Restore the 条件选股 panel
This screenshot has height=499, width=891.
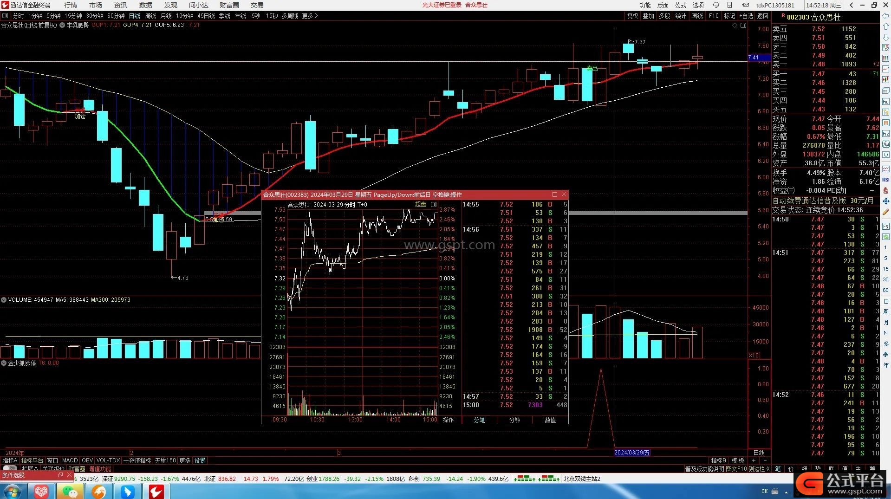pos(60,475)
